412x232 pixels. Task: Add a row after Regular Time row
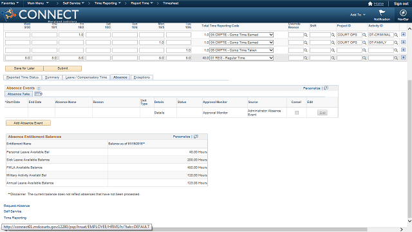[x=404, y=57]
